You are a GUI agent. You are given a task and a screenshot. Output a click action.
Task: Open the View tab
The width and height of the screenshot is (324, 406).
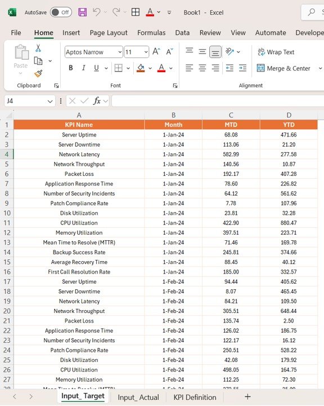(x=238, y=33)
